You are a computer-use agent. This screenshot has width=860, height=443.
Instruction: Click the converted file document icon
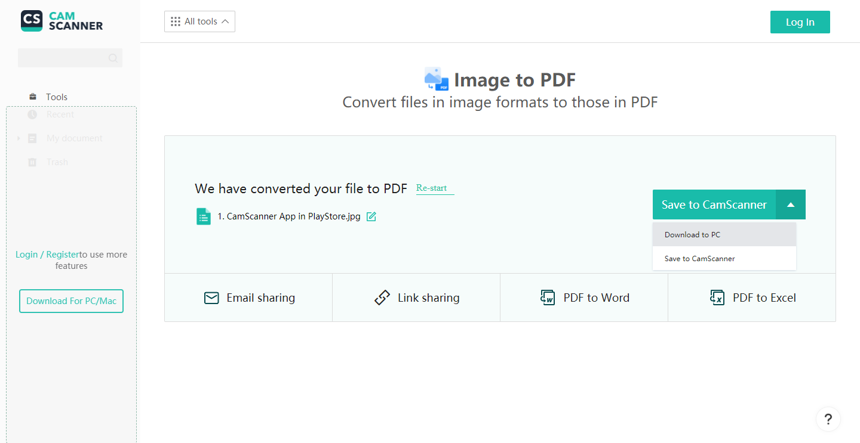click(204, 216)
